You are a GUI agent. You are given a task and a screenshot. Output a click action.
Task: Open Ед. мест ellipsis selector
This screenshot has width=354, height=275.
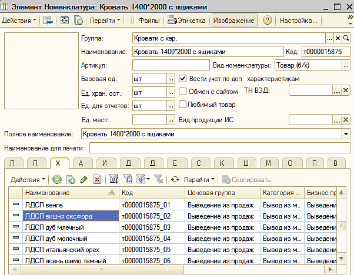point(171,120)
